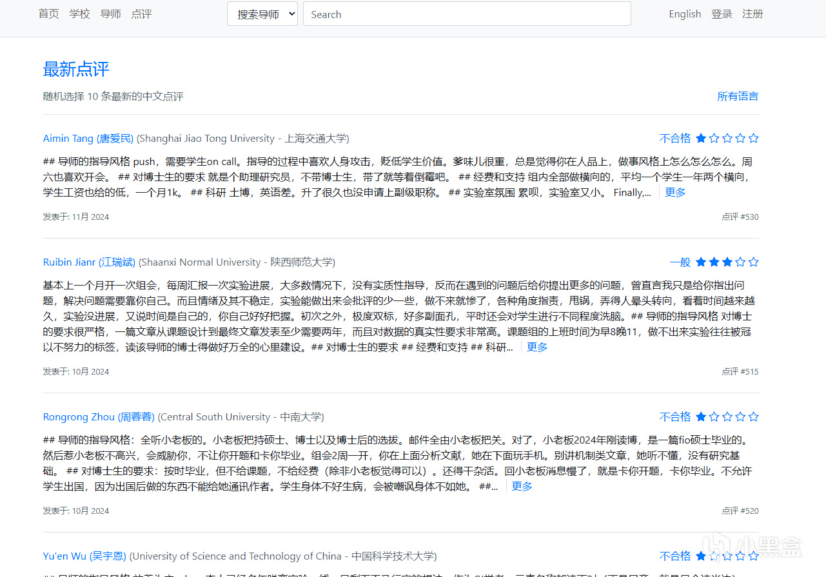Click second star of Ruibin Jianr's rating

coord(714,262)
